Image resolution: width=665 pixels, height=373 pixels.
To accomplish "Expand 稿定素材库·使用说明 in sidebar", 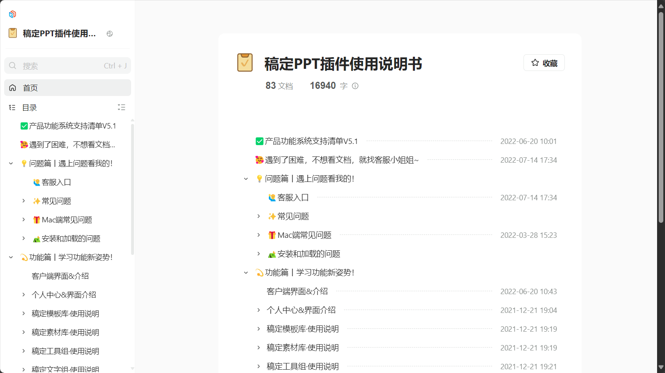I will [24, 333].
